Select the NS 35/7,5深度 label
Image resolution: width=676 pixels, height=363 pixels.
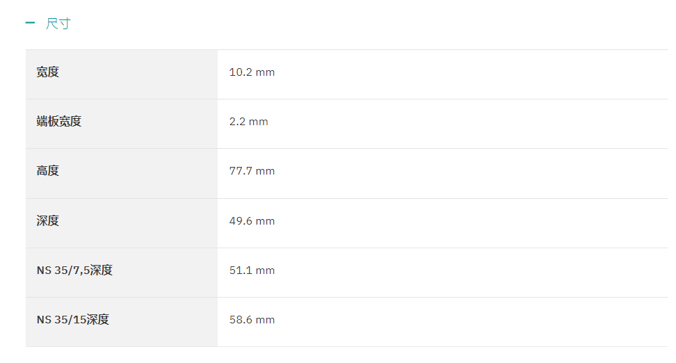pyautogui.click(x=74, y=271)
